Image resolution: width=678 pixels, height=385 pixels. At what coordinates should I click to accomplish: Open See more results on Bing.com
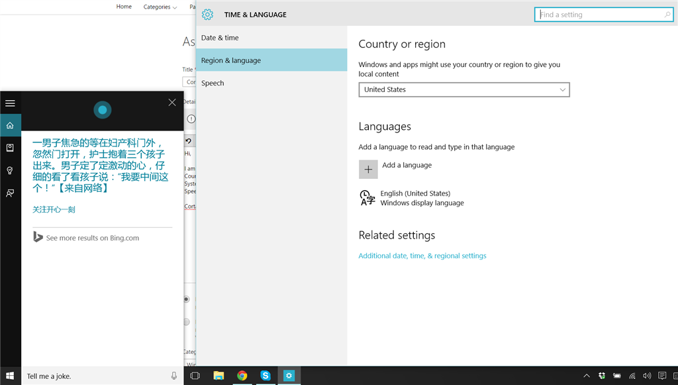pyautogui.click(x=93, y=238)
